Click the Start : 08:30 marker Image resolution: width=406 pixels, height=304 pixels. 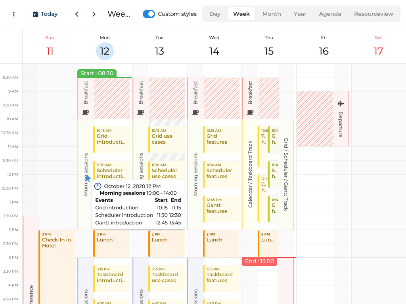click(97, 73)
